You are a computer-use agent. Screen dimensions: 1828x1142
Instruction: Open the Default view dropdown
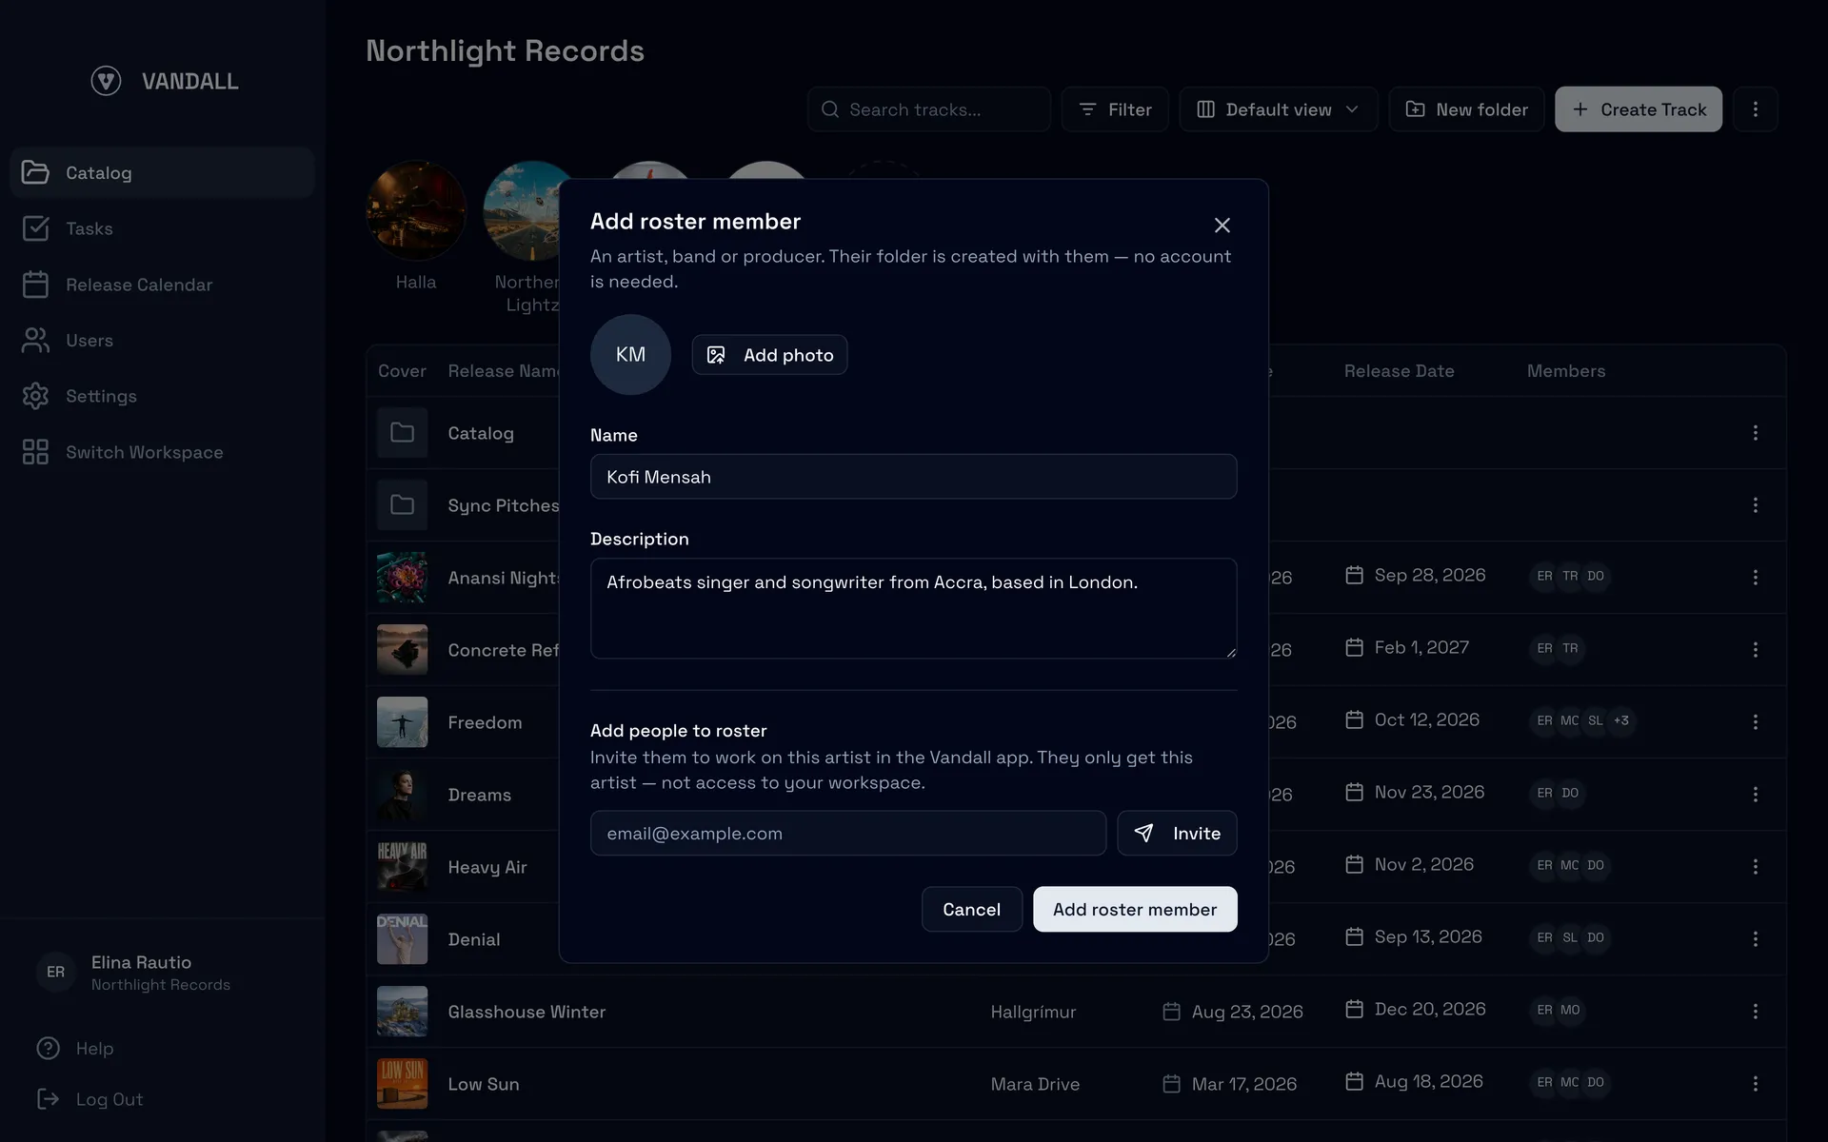coord(1279,109)
